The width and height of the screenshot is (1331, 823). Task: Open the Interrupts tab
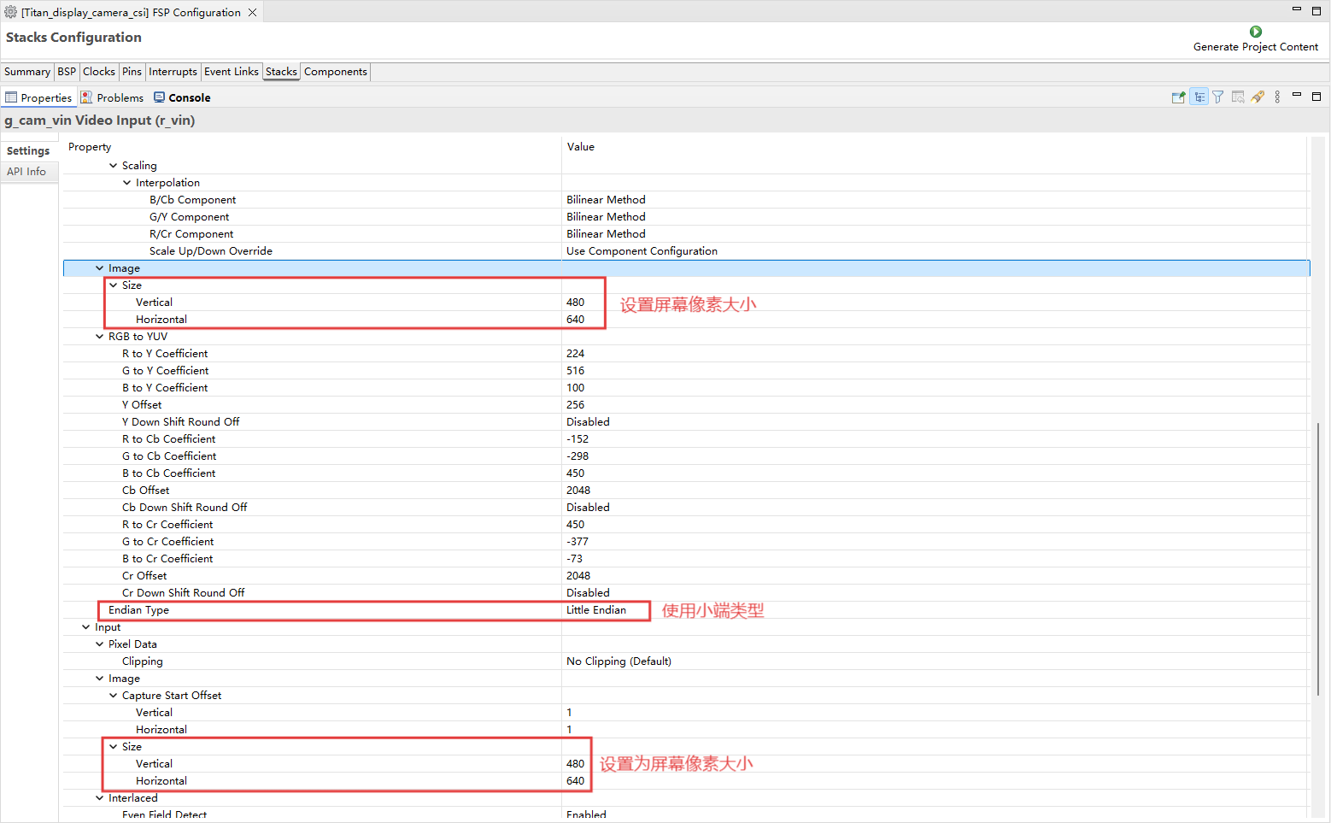[173, 72]
